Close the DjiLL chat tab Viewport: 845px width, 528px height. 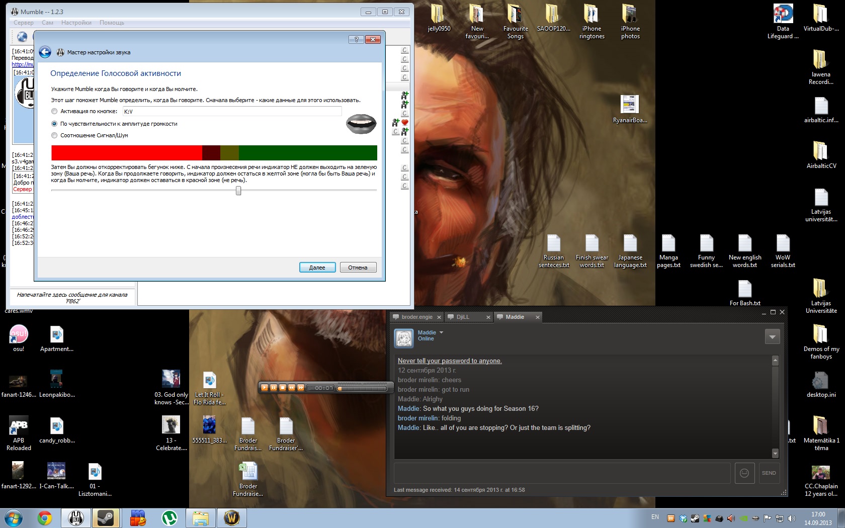[488, 317]
